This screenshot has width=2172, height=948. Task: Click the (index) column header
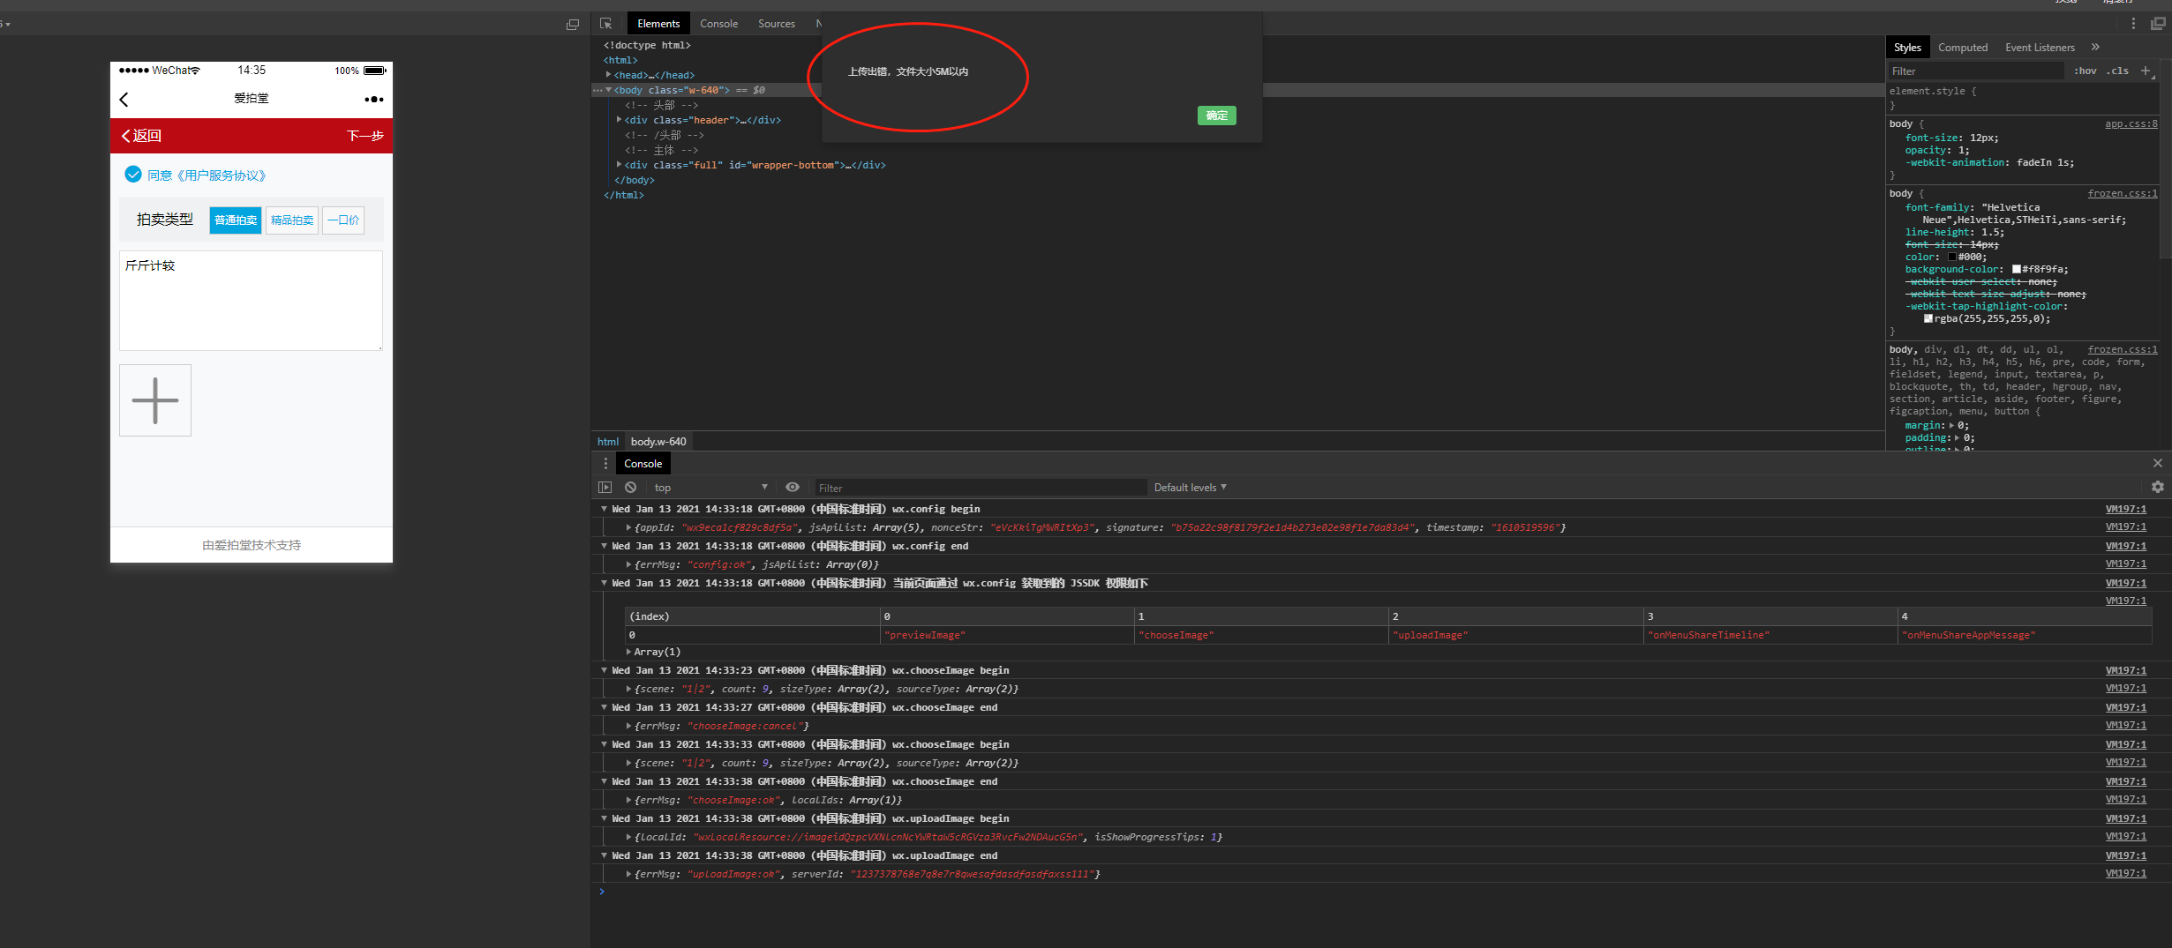(752, 616)
